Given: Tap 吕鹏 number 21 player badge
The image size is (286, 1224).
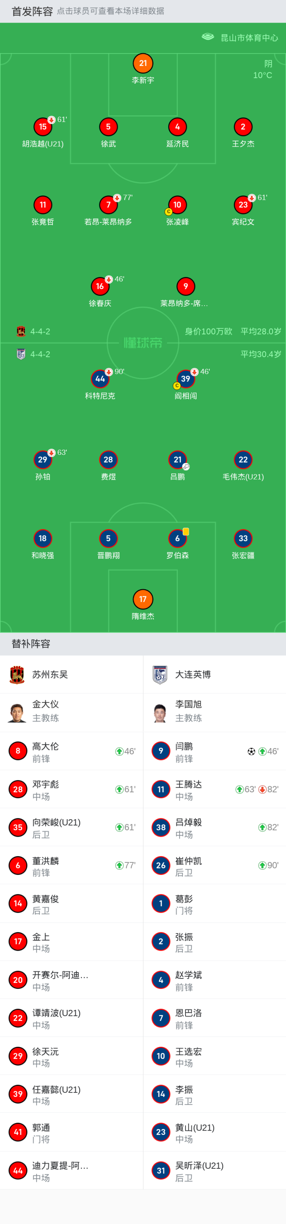Looking at the screenshot, I should 177,460.
